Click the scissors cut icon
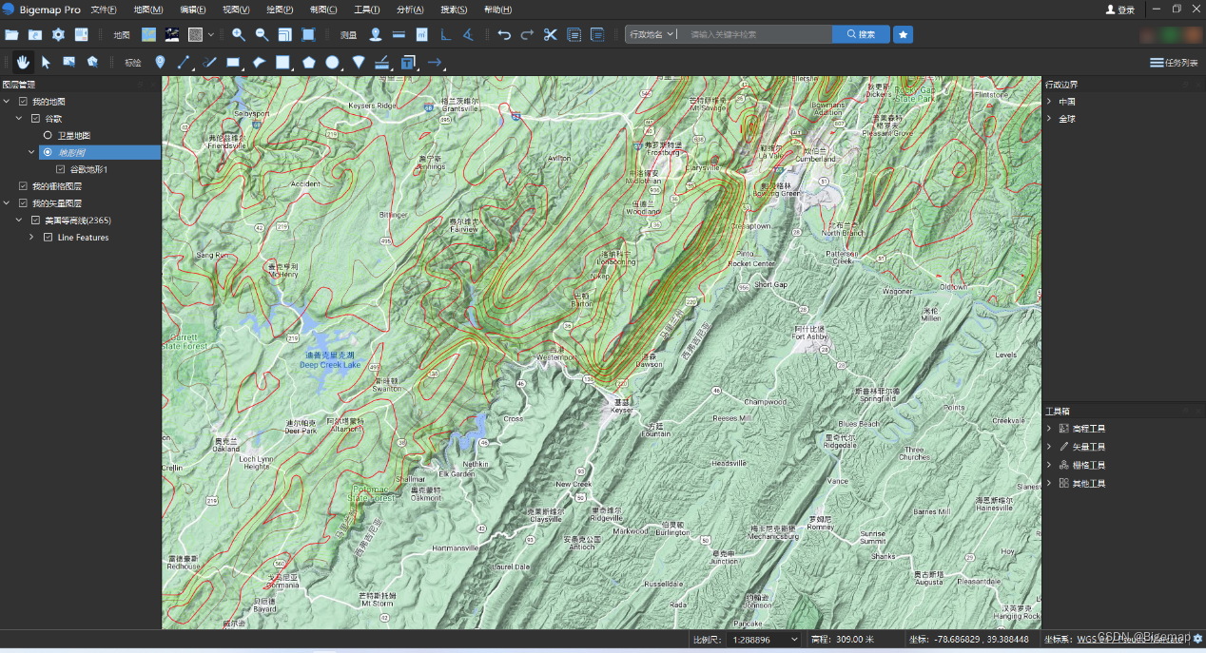 [550, 35]
